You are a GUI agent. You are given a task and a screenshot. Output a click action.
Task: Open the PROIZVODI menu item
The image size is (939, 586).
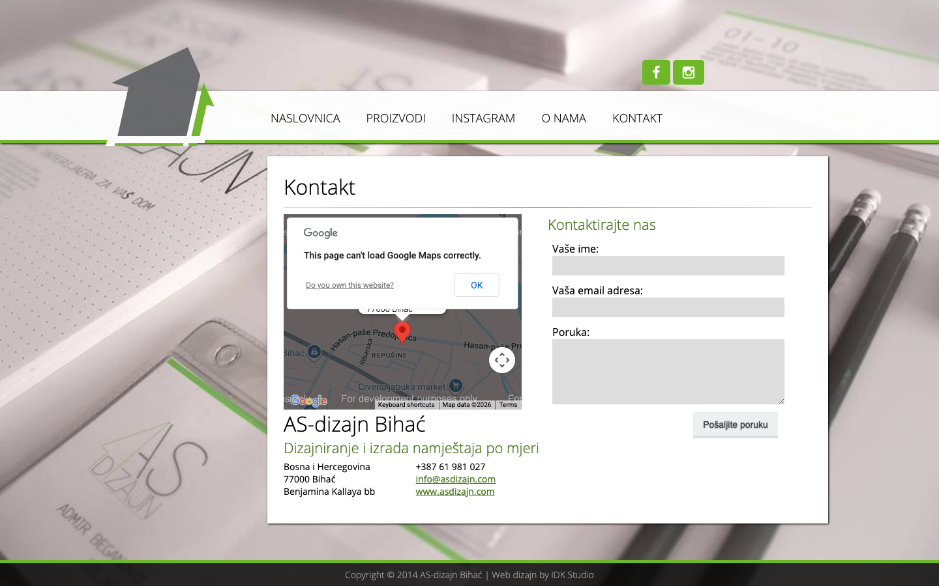click(x=396, y=118)
